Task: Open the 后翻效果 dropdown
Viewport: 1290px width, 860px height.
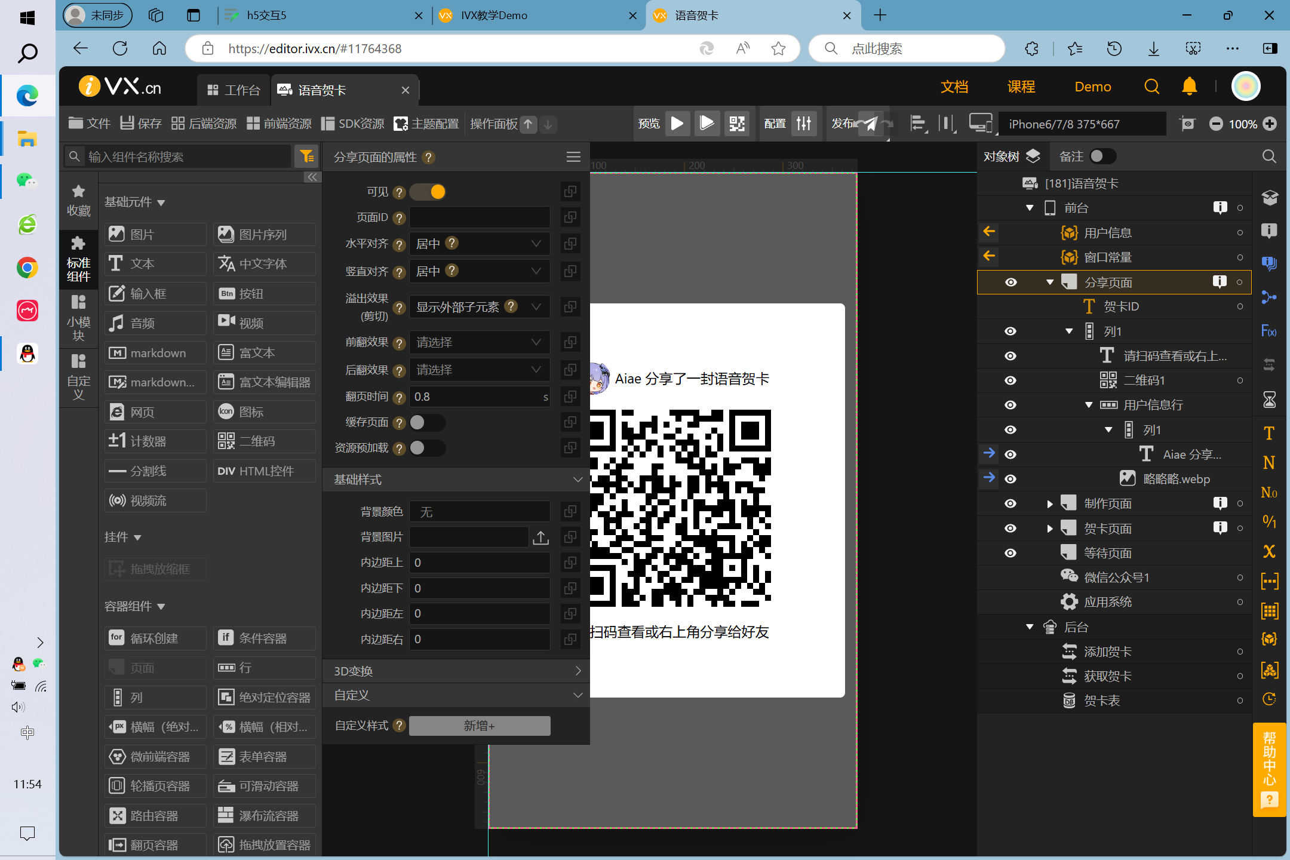Action: point(479,370)
